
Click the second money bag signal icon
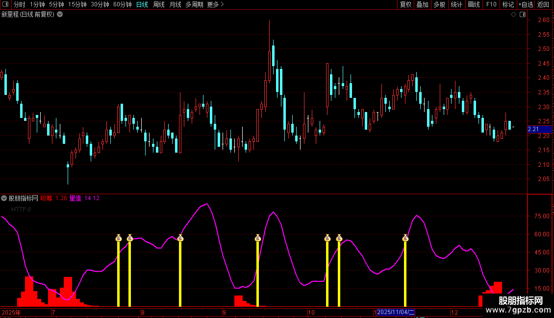point(129,238)
